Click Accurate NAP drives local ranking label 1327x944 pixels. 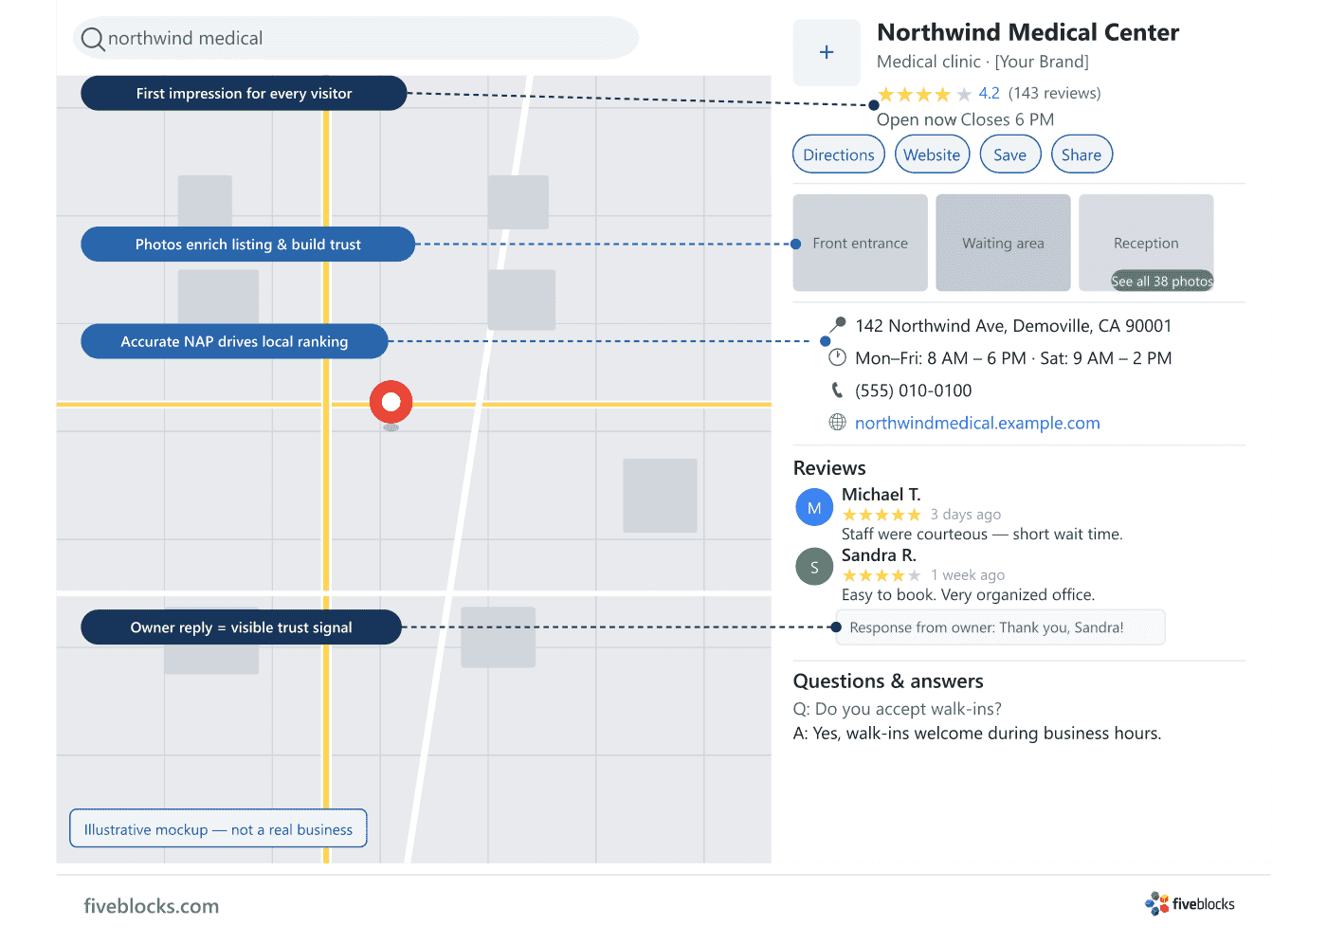click(x=234, y=341)
